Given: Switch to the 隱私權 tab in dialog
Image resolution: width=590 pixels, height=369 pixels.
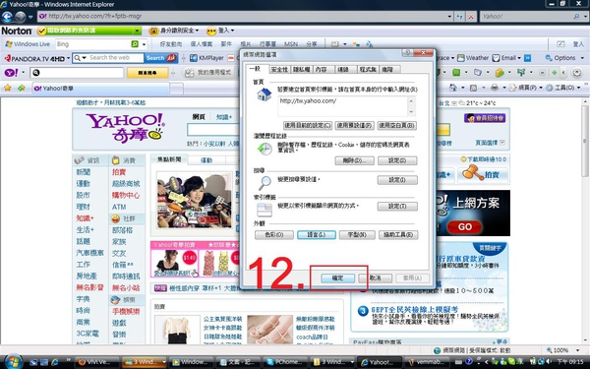Looking at the screenshot, I should coord(302,70).
